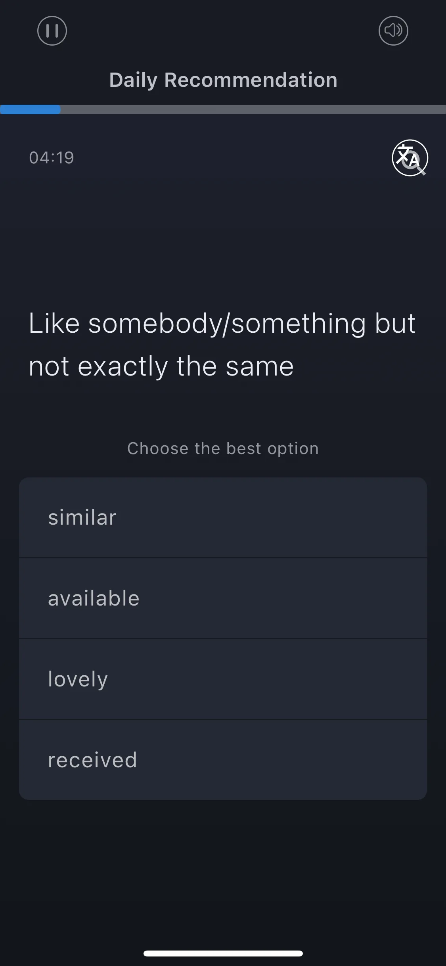Choose the 'available' option
The width and height of the screenshot is (446, 966).
pyautogui.click(x=223, y=598)
